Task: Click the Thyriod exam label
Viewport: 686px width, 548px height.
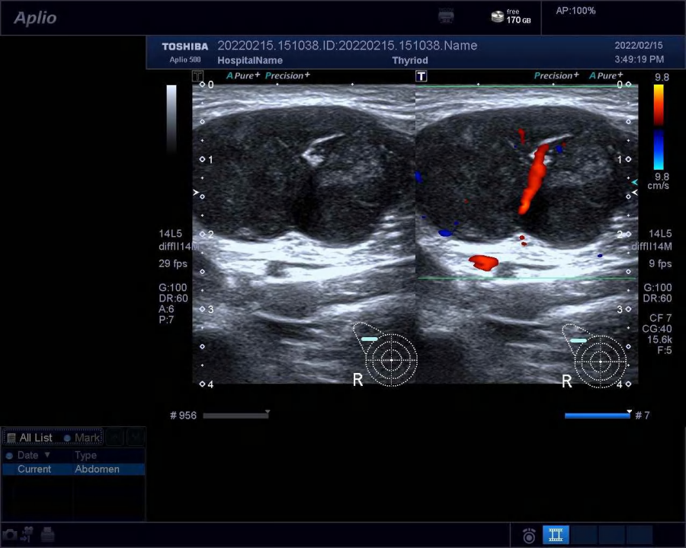Action: pos(410,60)
